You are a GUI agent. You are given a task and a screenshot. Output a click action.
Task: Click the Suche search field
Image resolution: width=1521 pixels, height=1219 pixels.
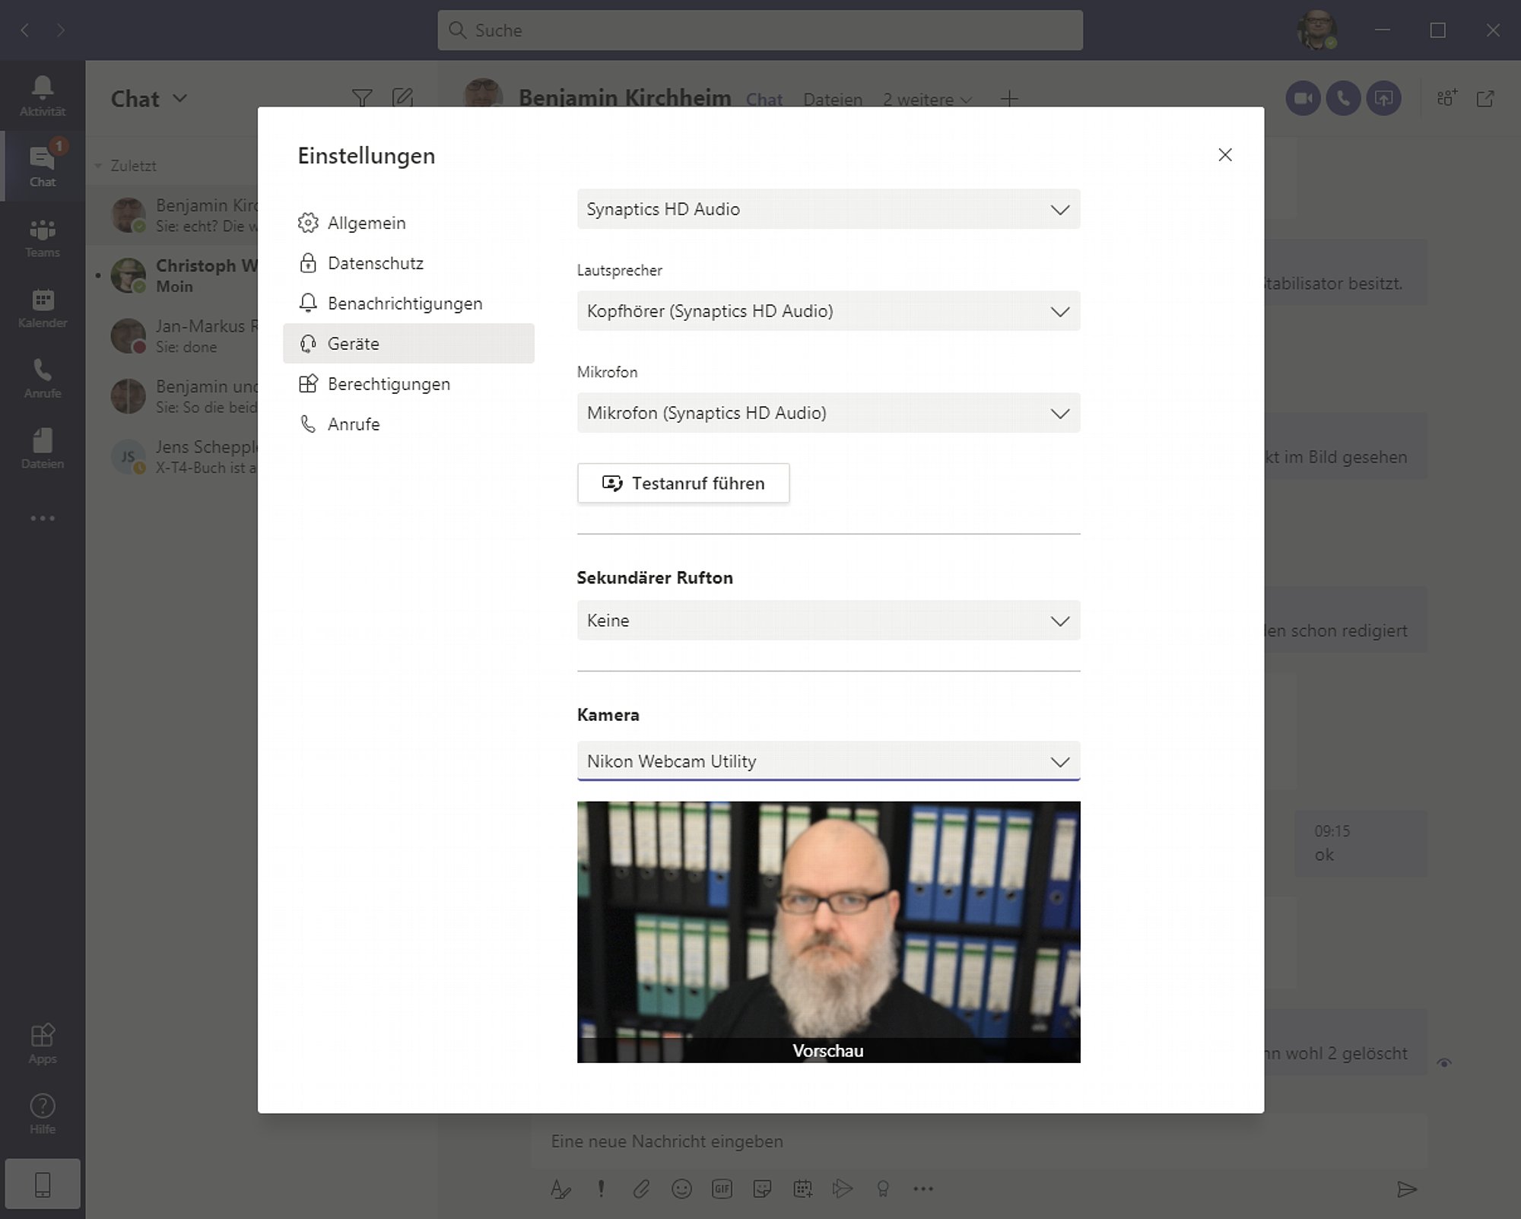click(x=760, y=30)
